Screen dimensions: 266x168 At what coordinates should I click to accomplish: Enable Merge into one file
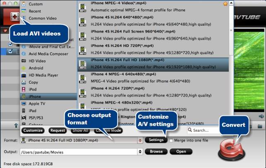tap(171, 140)
